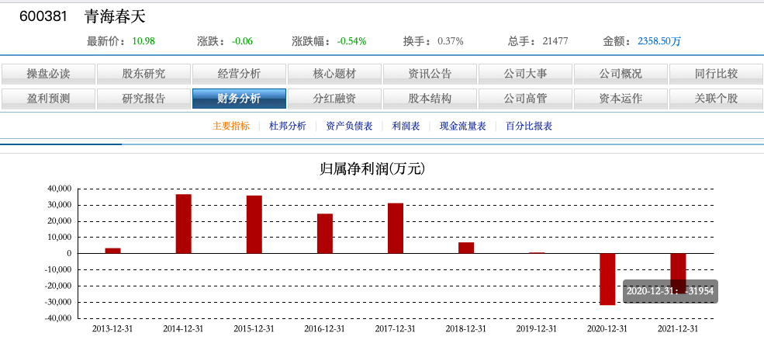Click the total volume 21477

[555, 41]
